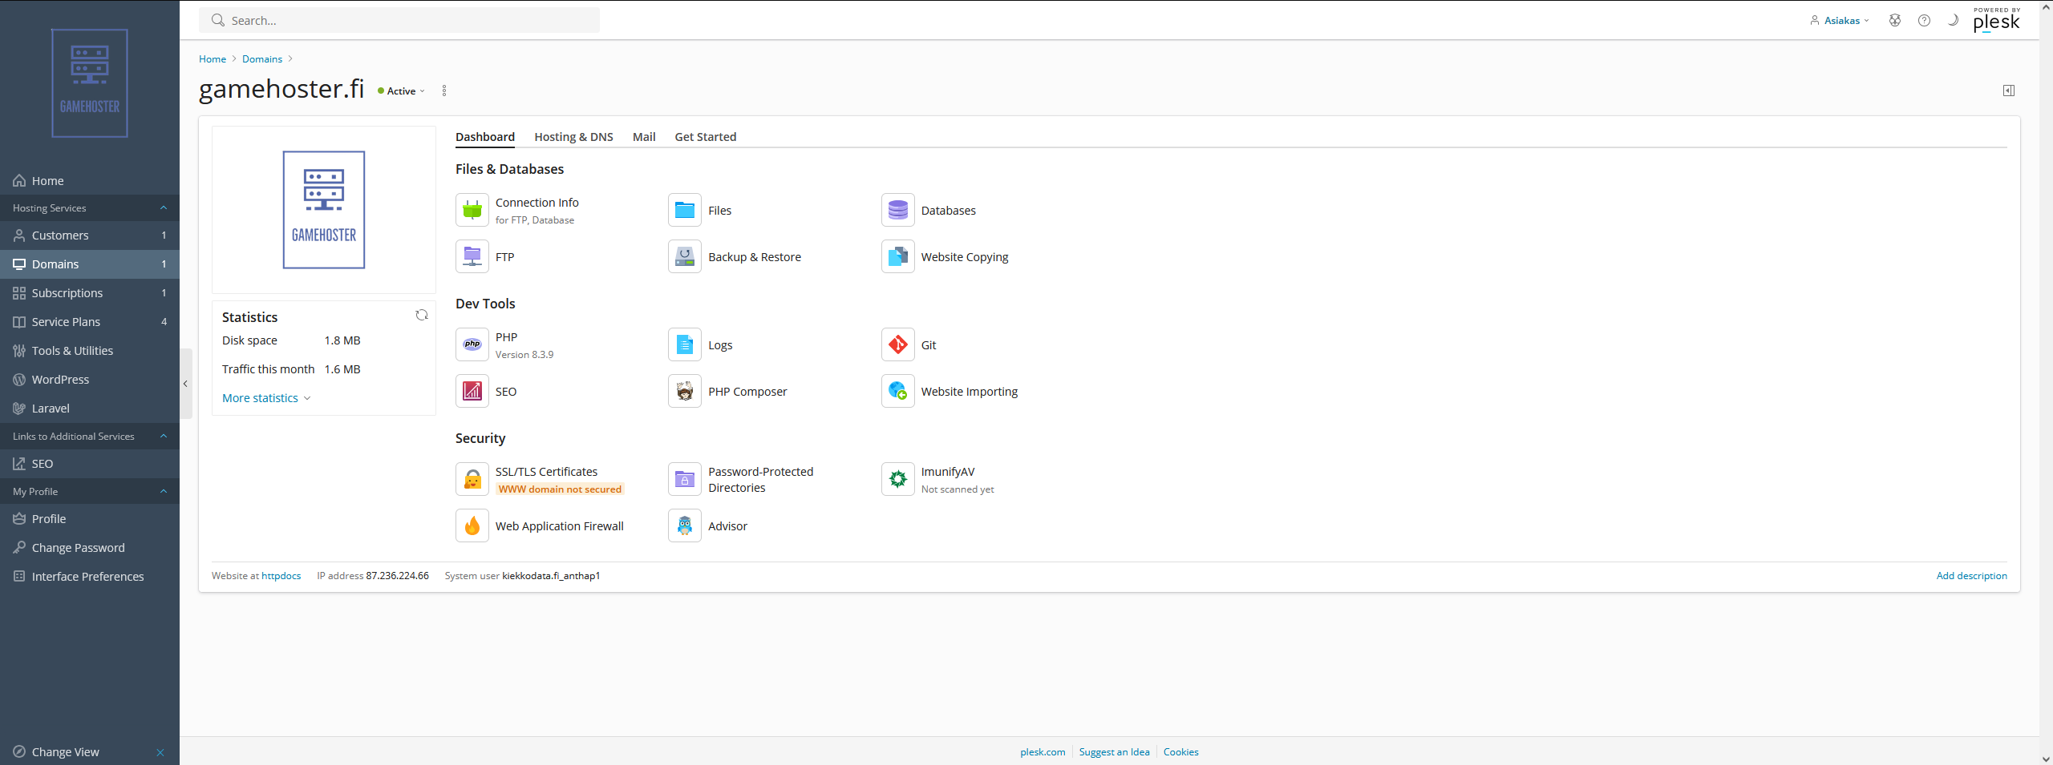The height and width of the screenshot is (765, 2053).
Task: Switch to the Hosting & DNS tab
Action: click(x=573, y=137)
